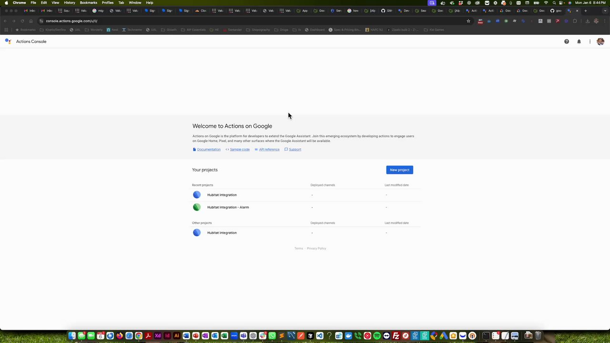Open the Edit menu
Screen dimensions: 610x343
pos(44,3)
